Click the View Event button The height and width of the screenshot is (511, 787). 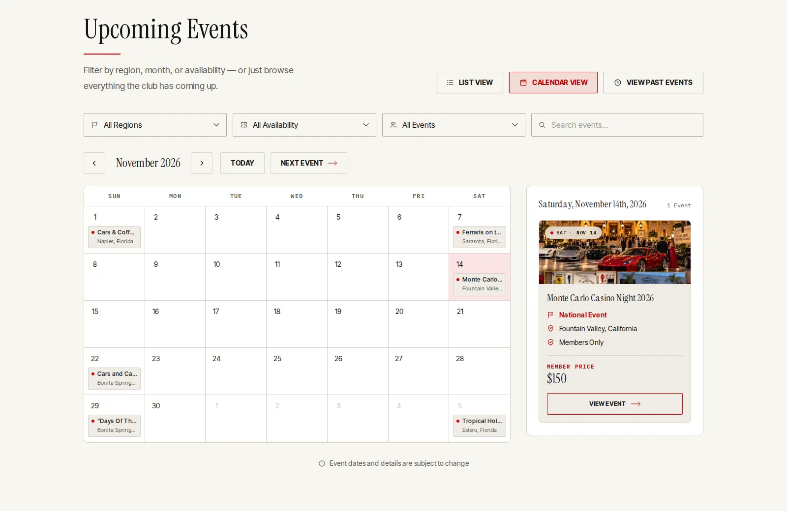click(x=615, y=404)
